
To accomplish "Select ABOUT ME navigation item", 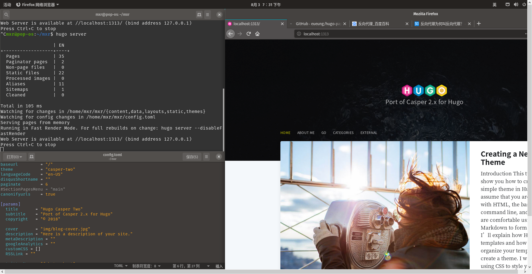I will (306, 133).
